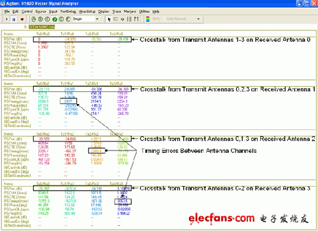Activate trace A circle icon

pyautogui.click(x=34, y=19)
